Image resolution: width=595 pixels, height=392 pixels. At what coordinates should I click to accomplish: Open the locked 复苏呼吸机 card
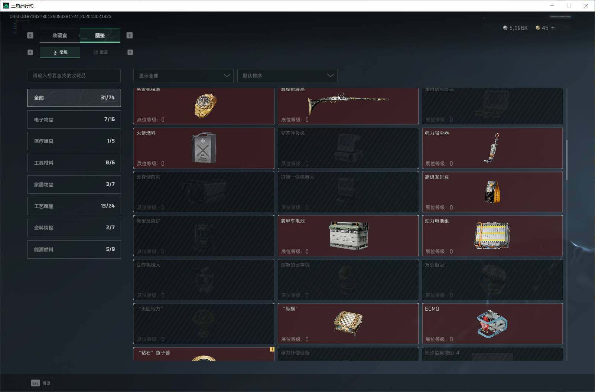(348, 148)
